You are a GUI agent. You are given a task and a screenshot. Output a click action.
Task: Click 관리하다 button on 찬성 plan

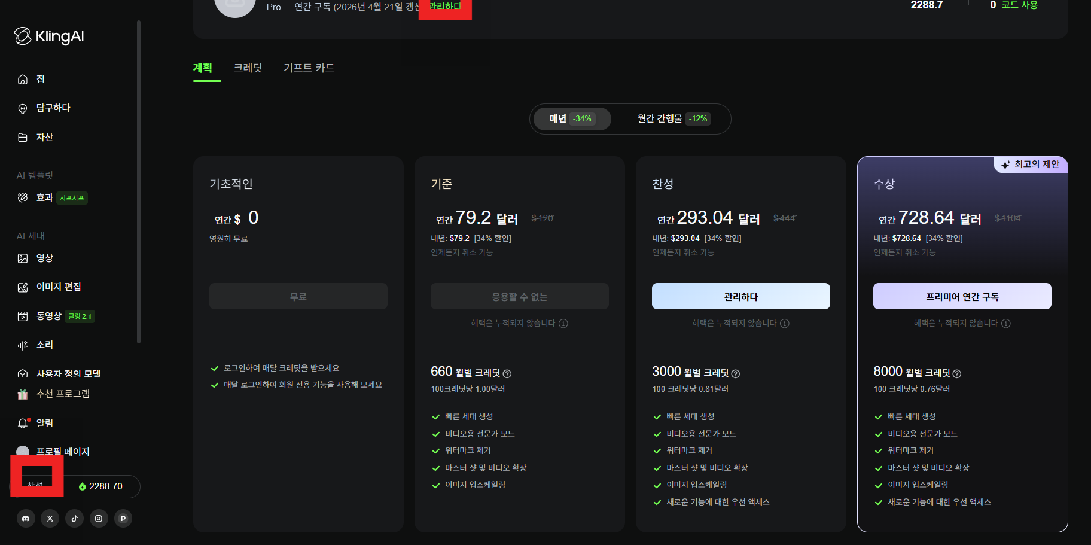[741, 296]
